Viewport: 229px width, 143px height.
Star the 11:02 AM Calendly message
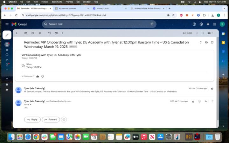click(x=193, y=101)
